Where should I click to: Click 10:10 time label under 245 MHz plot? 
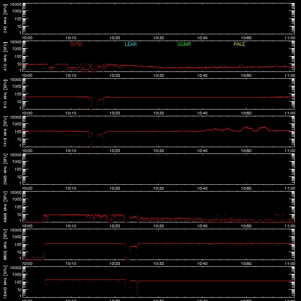[71, 38]
